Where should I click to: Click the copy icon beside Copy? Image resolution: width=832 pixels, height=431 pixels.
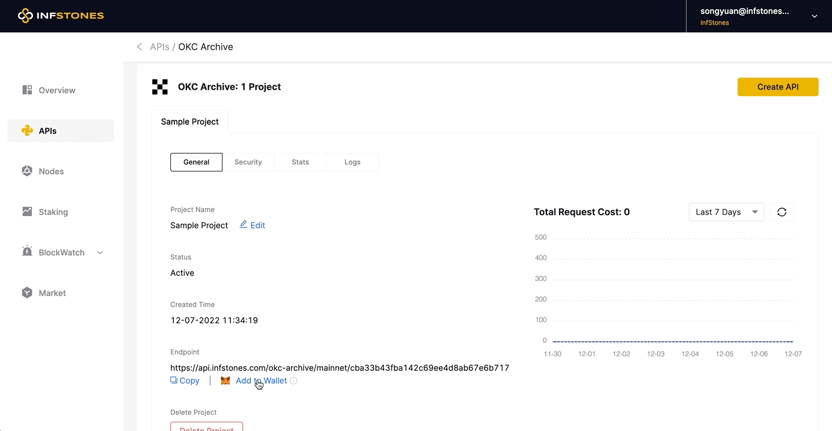pyautogui.click(x=173, y=380)
